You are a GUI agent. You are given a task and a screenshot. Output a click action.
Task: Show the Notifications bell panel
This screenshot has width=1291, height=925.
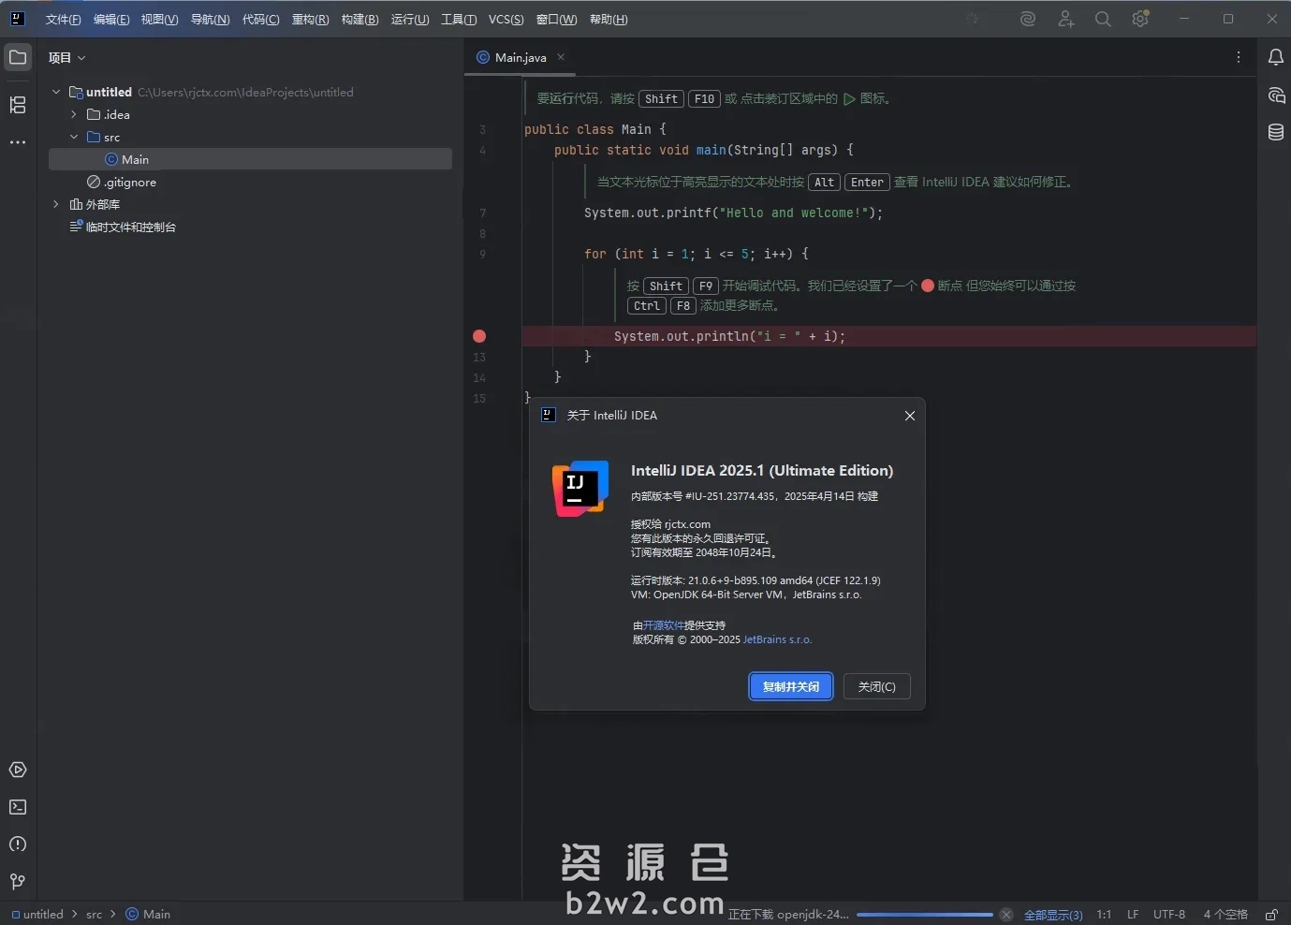1275,57
